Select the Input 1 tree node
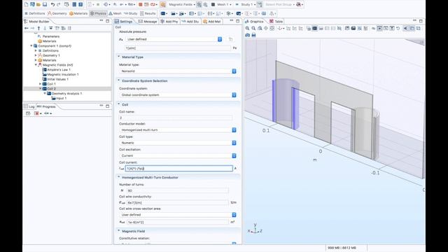Viewport: 448px width, 252px height. coord(59,98)
